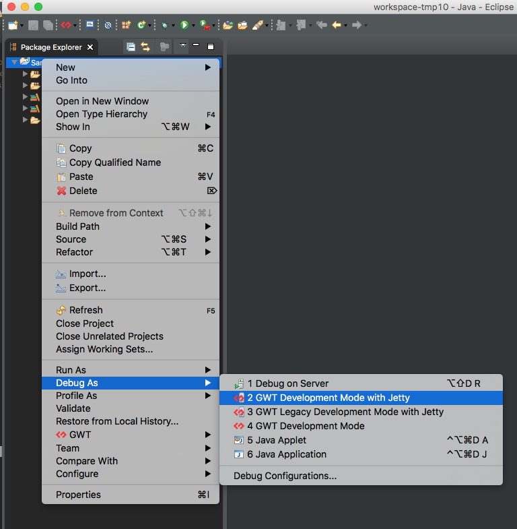Open dropdown arrow beside Search icon
This screenshot has width=517, height=529.
point(267,26)
